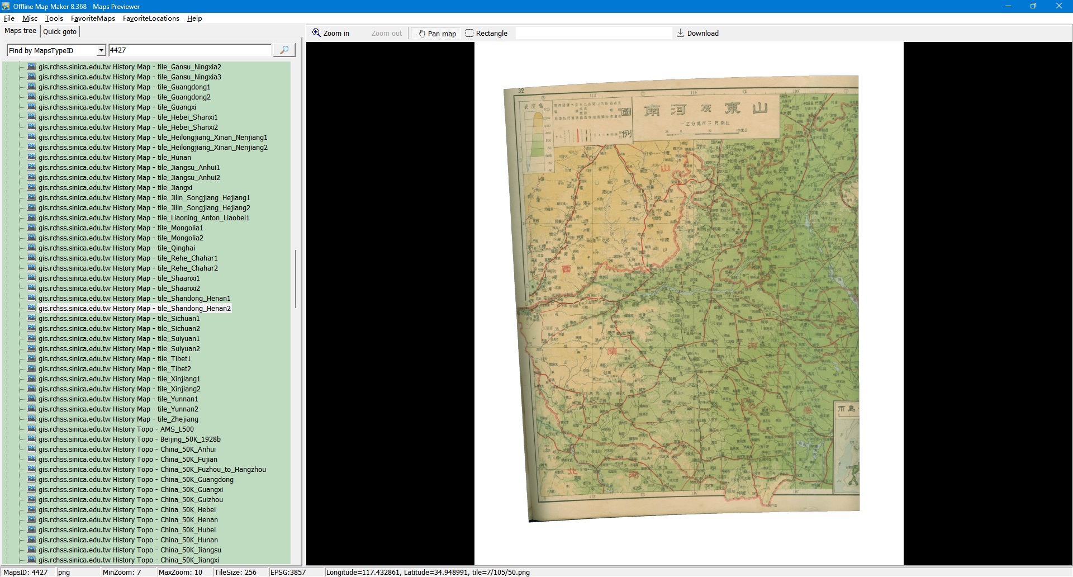Open the FavoriteMaps menu
Image resolution: width=1073 pixels, height=577 pixels.
[93, 18]
